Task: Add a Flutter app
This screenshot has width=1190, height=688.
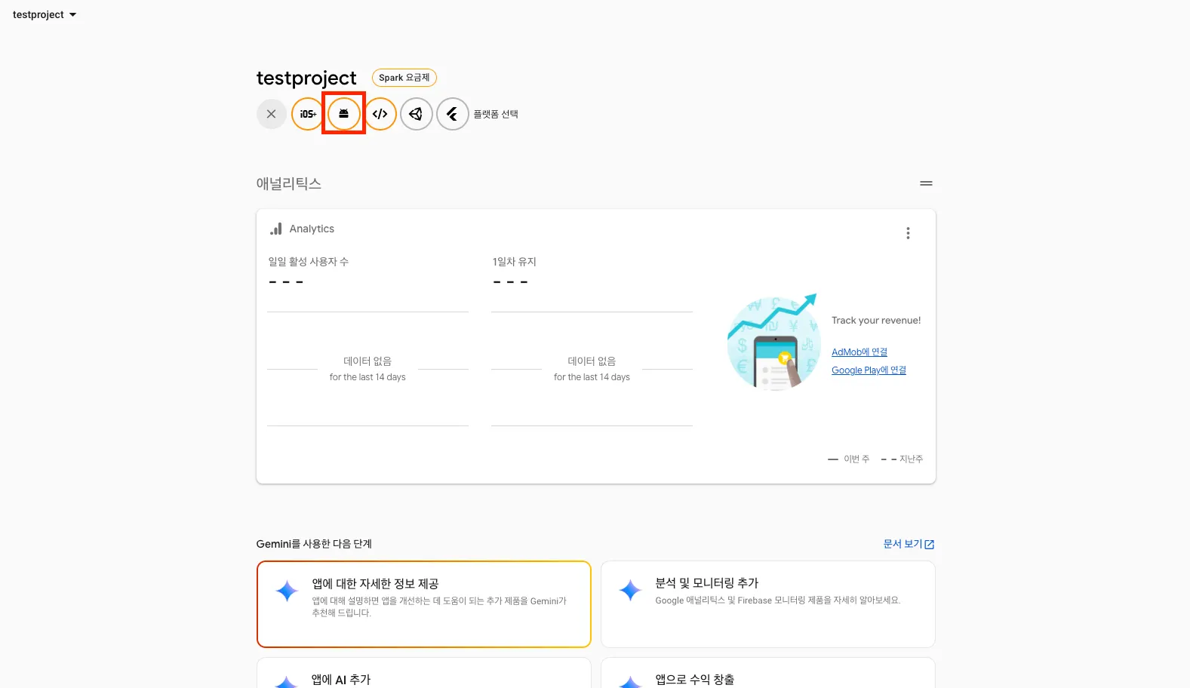Action: (x=453, y=114)
